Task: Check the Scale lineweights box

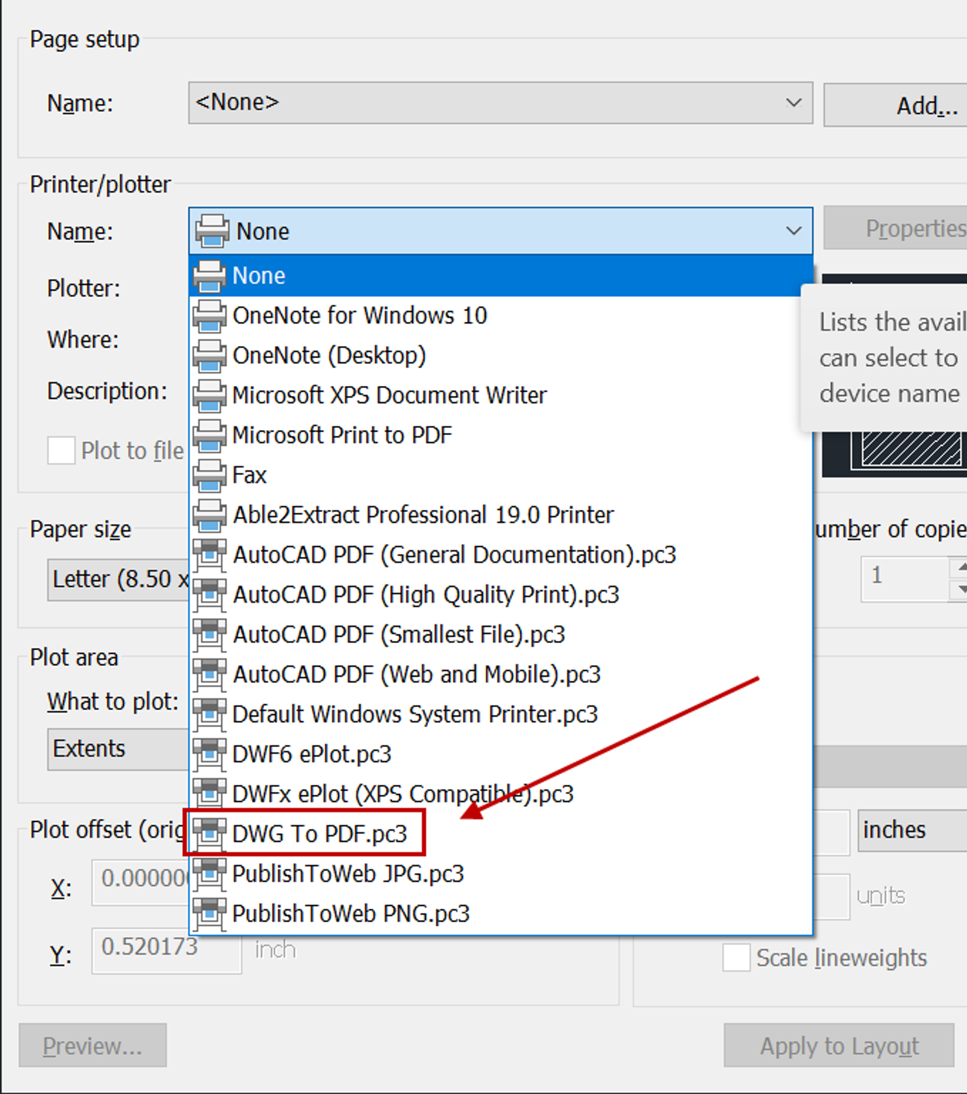Action: point(736,958)
